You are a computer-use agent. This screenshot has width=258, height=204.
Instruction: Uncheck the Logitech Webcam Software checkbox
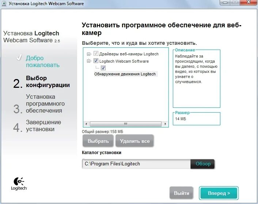[x=96, y=61]
